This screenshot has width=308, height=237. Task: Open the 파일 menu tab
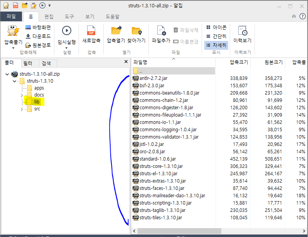tap(11, 16)
